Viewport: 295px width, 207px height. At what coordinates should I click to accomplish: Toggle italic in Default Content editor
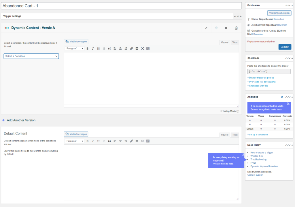pyautogui.click(x=93, y=141)
